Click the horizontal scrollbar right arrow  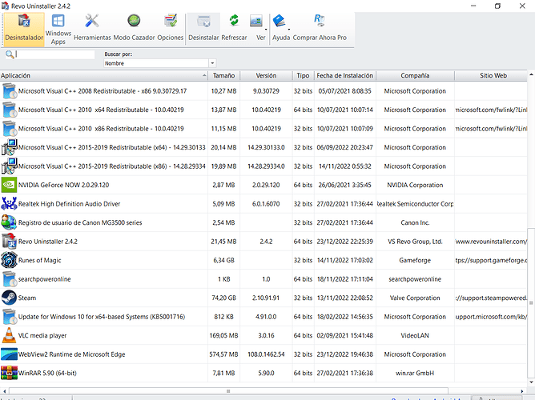pyautogui.click(x=522, y=391)
